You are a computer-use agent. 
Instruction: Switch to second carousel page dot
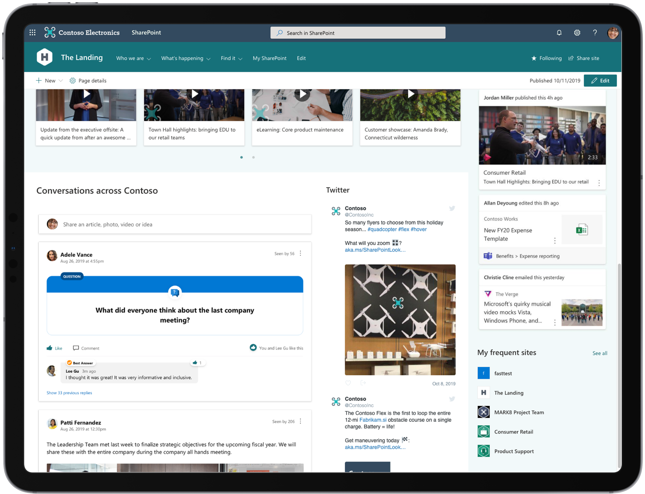point(253,157)
